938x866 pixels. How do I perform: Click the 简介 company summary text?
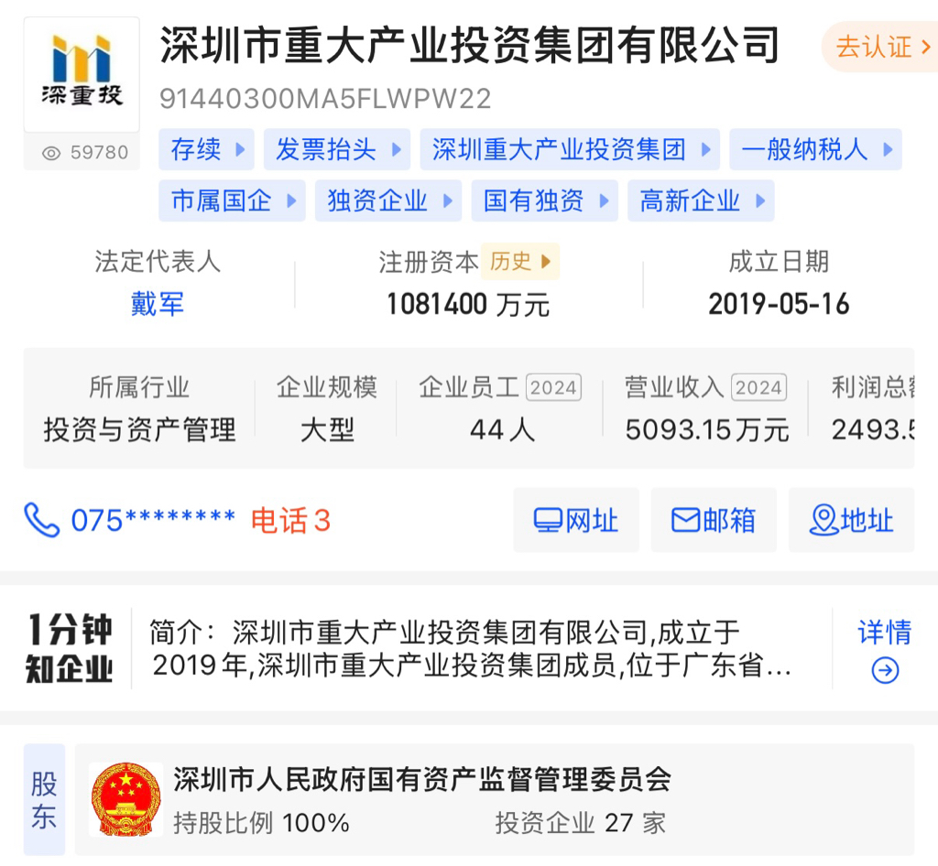click(472, 648)
